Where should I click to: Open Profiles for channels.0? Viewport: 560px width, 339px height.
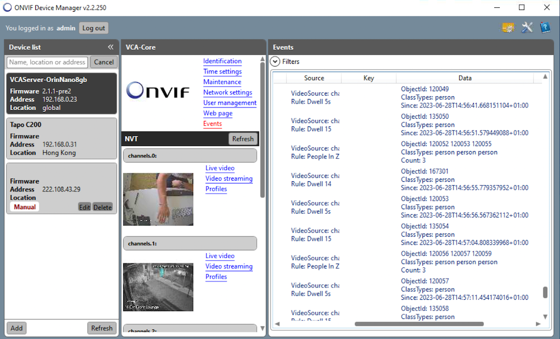pos(216,189)
